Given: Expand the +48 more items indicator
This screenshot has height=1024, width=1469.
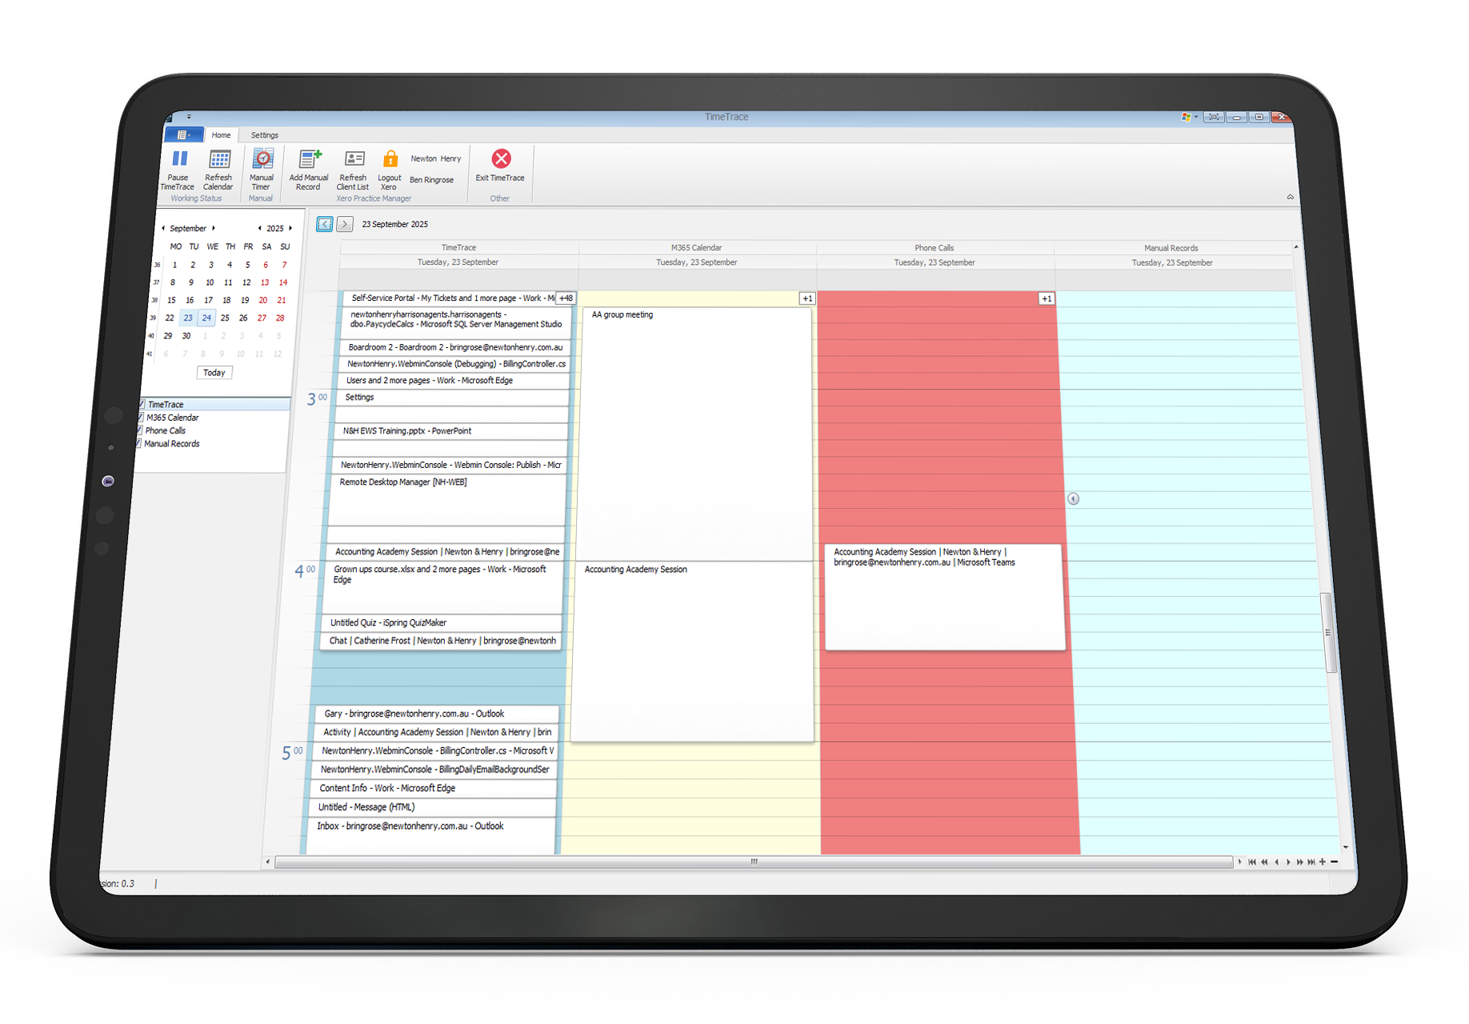Looking at the screenshot, I should click(566, 298).
